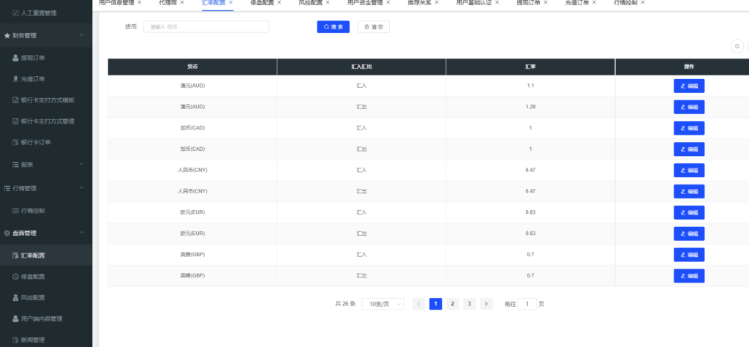Close the 用户信息管理 tab with its X
749x347 pixels.
click(140, 2)
